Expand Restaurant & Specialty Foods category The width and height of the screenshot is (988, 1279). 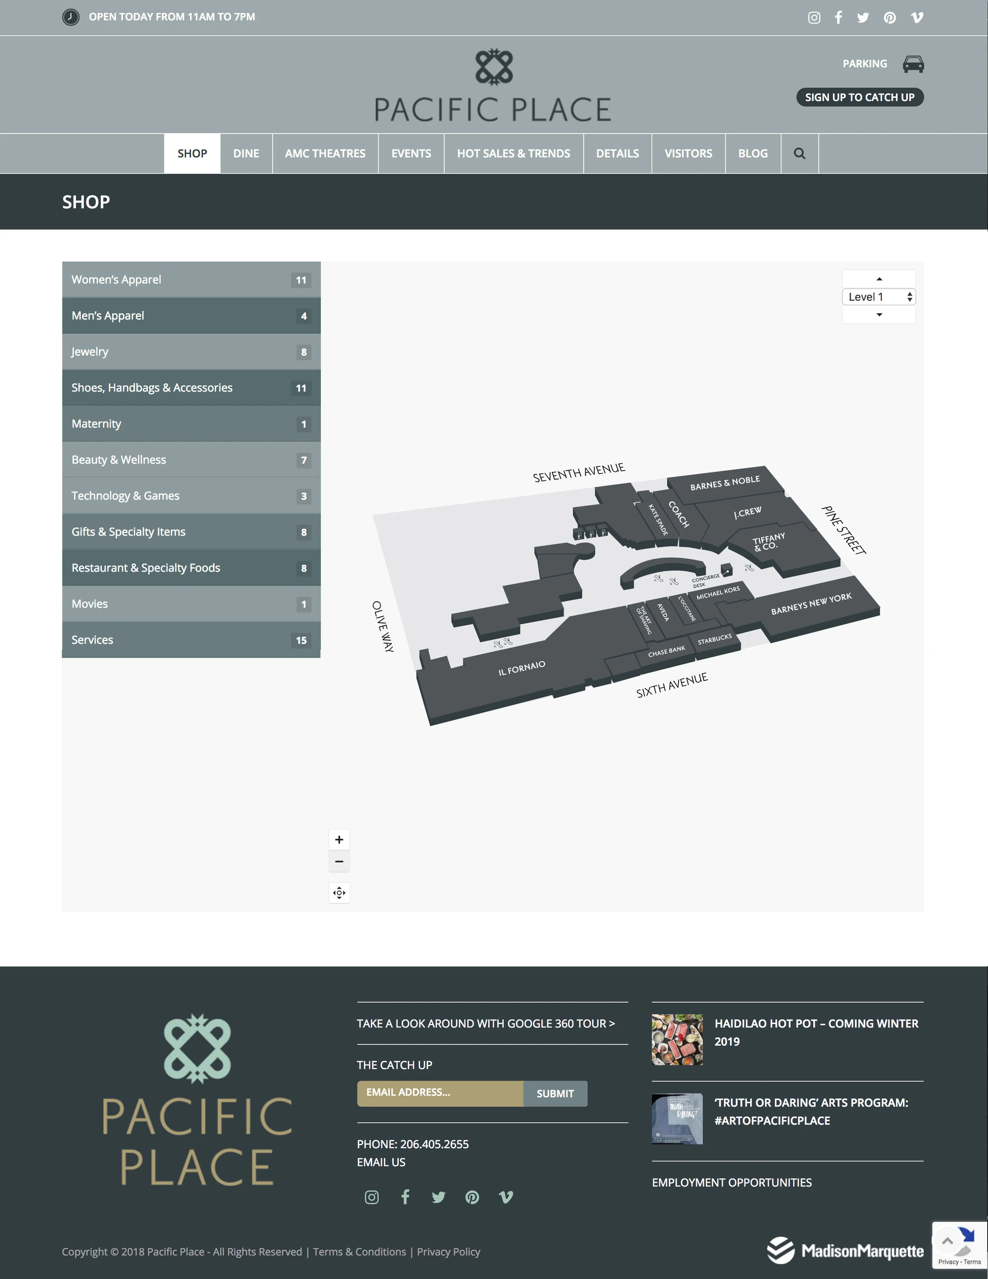(x=191, y=568)
